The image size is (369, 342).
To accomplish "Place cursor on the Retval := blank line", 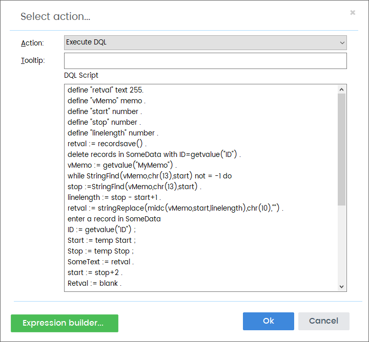I will [94, 283].
